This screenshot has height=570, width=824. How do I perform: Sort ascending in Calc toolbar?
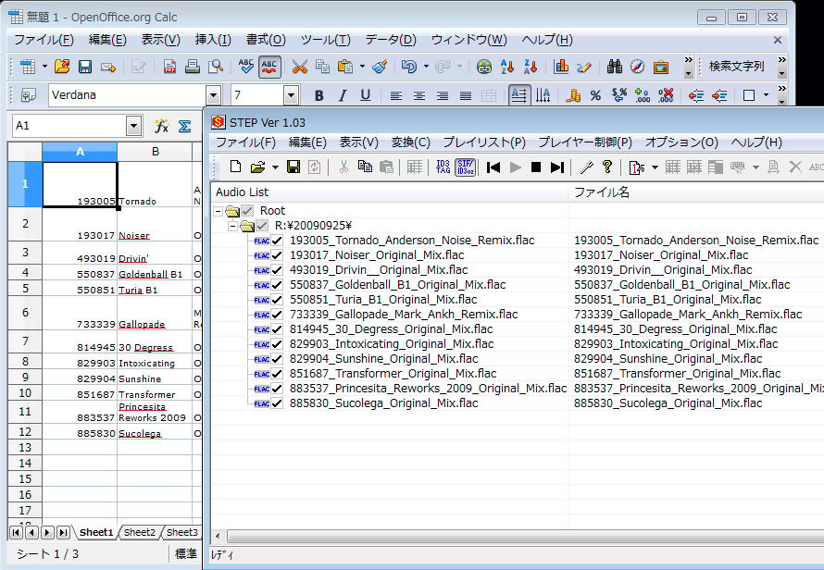tap(507, 67)
